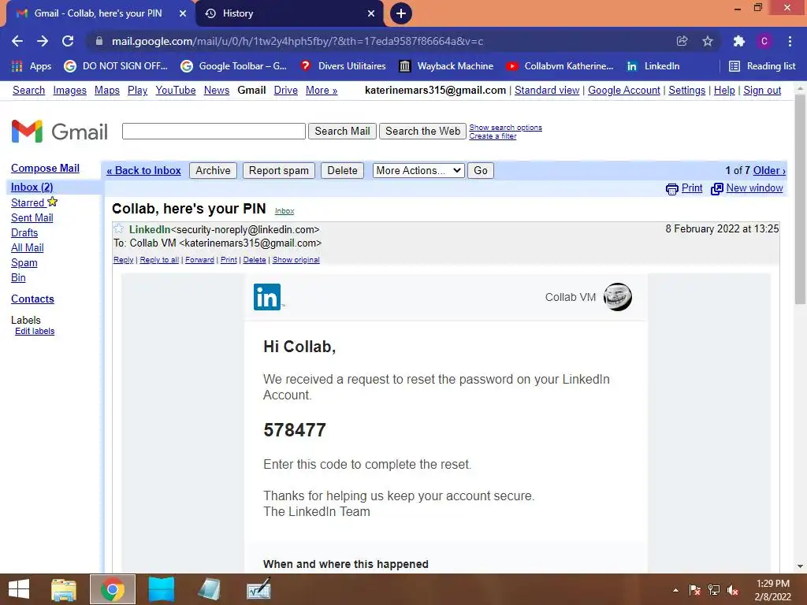Screen dimensions: 807x605
Task: Open the Apps bookmark shortcut
Action: coord(32,66)
